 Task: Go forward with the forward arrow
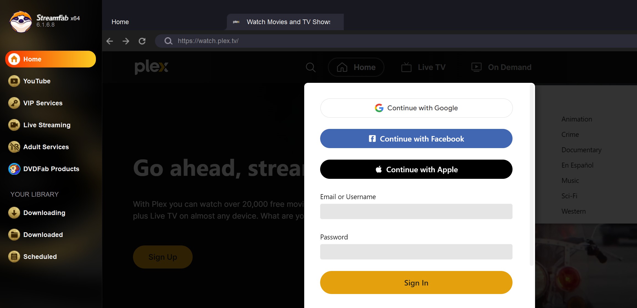point(126,41)
